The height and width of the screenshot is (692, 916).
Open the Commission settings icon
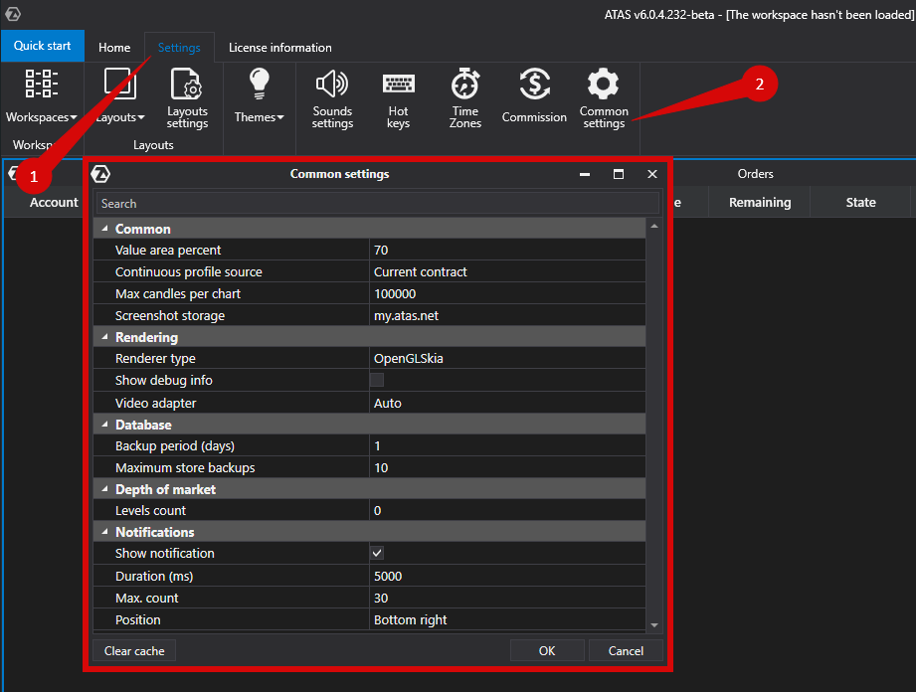pyautogui.click(x=533, y=94)
